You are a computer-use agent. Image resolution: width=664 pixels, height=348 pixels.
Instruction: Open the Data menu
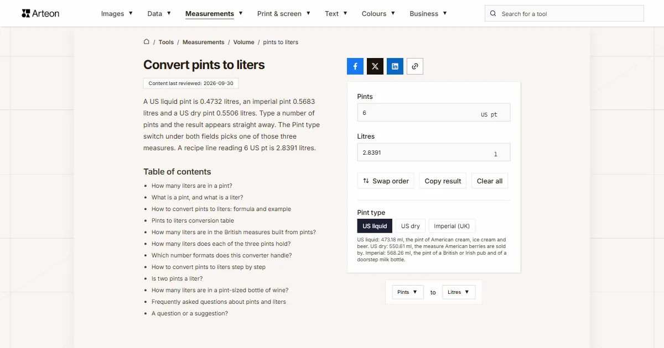point(159,14)
